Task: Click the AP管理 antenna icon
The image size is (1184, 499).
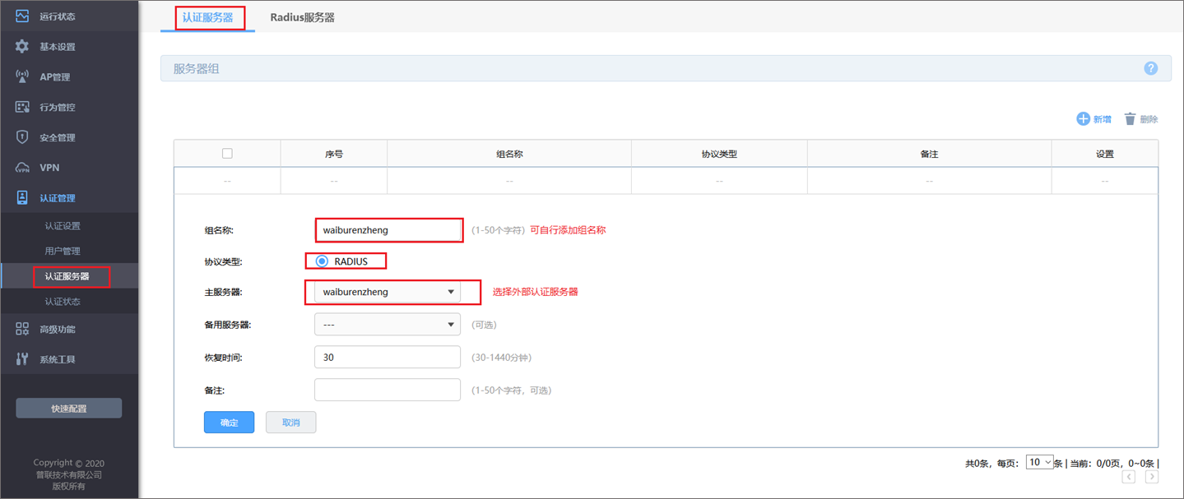Action: tap(22, 77)
